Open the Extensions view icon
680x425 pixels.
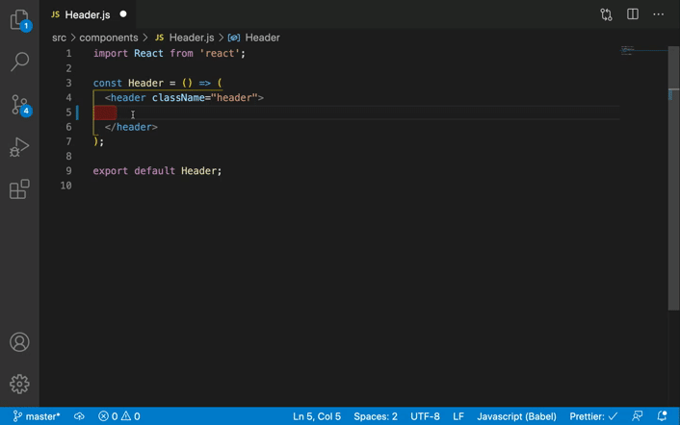pos(19,189)
